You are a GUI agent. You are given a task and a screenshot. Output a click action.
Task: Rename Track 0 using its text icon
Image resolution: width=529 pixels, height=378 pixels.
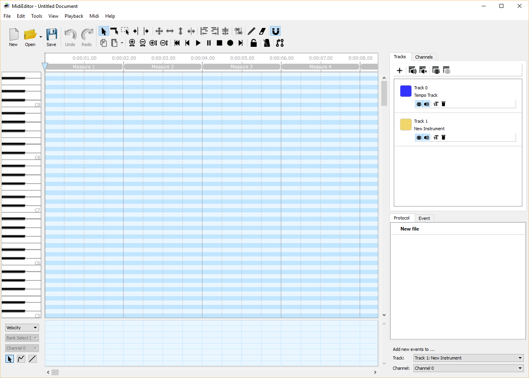coord(436,104)
